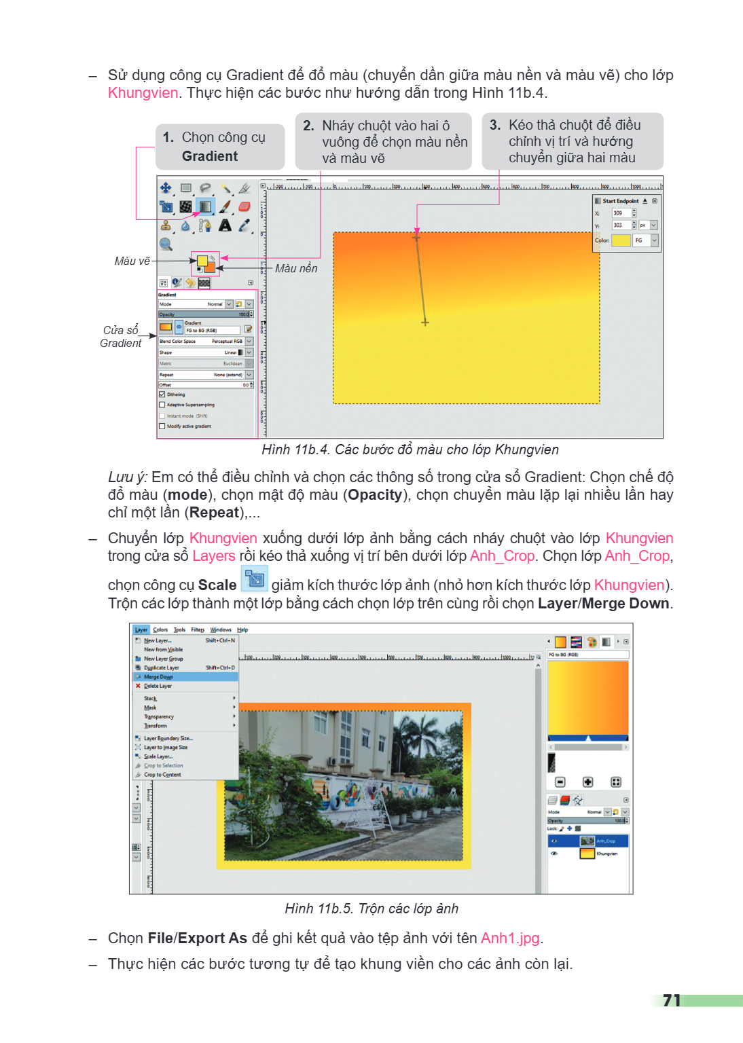Click Crop to Content entry
Image resolution: width=743 pixels, height=1043 pixels.
tap(186, 775)
